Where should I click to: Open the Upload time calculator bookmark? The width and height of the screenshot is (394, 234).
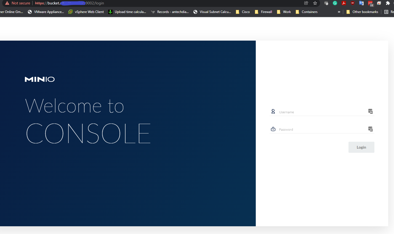pyautogui.click(x=127, y=12)
